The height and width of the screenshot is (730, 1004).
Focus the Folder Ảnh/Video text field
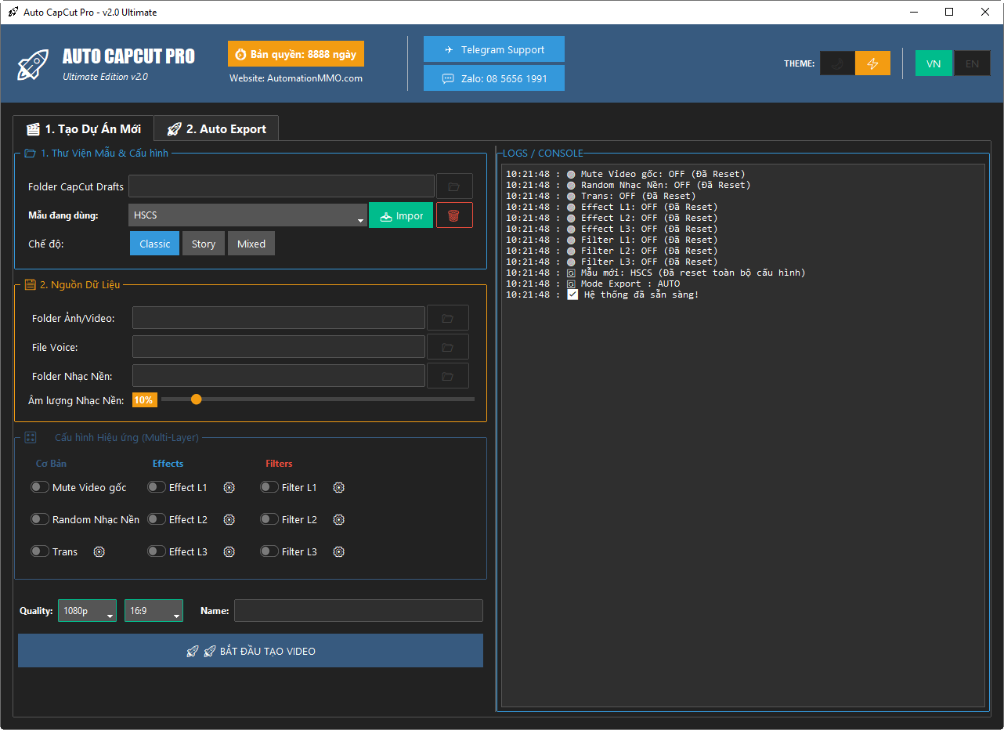click(x=279, y=318)
